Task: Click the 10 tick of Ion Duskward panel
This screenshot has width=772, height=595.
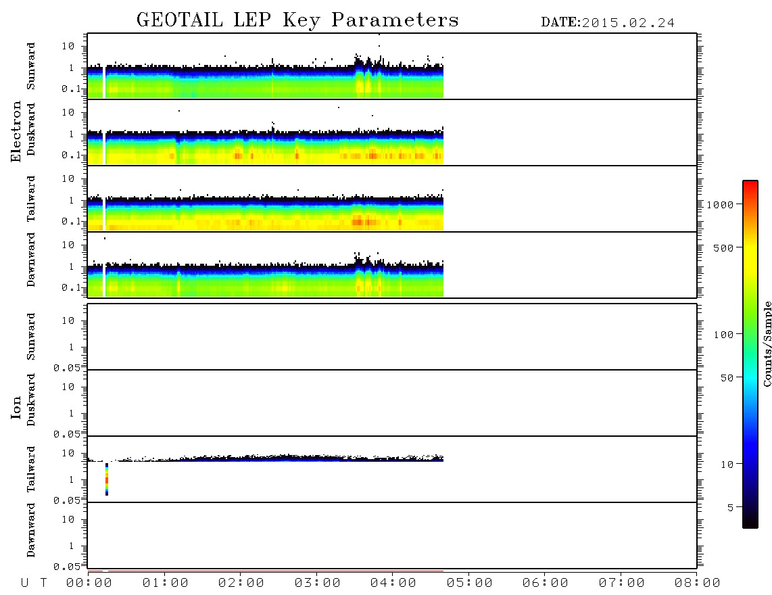Action: (x=68, y=387)
